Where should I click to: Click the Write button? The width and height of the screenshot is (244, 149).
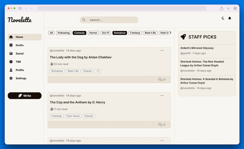tap(25, 96)
